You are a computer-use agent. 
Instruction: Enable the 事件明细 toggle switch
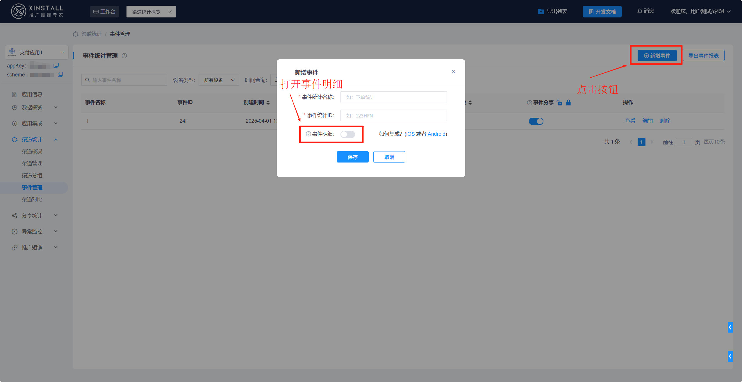click(x=347, y=134)
